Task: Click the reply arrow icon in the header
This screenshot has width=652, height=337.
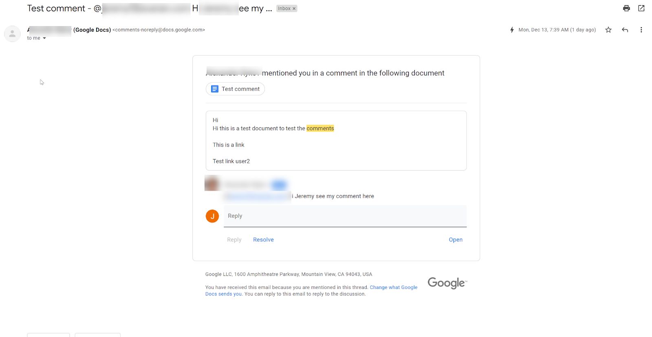Action: pos(625,30)
